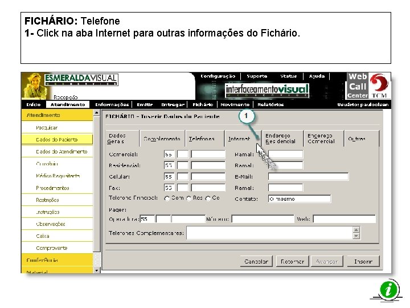Click the Avançar button
Screen dimensions: 410x308
[327, 261]
